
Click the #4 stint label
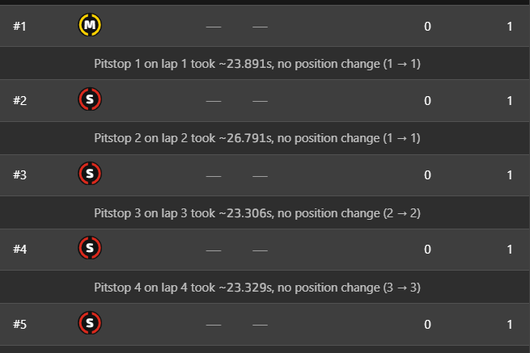tap(20, 249)
